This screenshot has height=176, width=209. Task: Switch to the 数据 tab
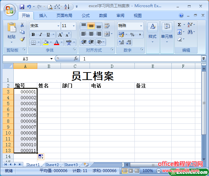103,16
